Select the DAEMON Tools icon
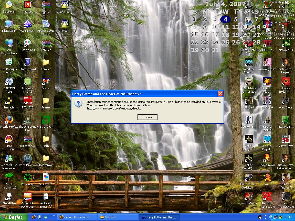Viewport: 295px width, 221px height. (9, 85)
